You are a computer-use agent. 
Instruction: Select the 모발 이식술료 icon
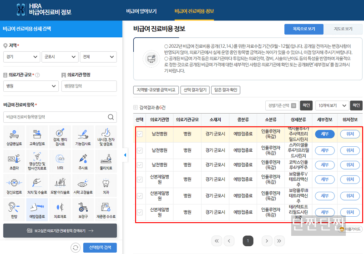click(x=60, y=185)
